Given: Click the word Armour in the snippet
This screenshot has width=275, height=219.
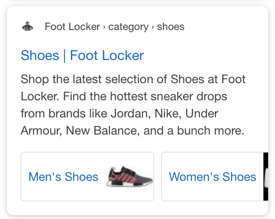Looking at the screenshot, I should click(41, 131).
